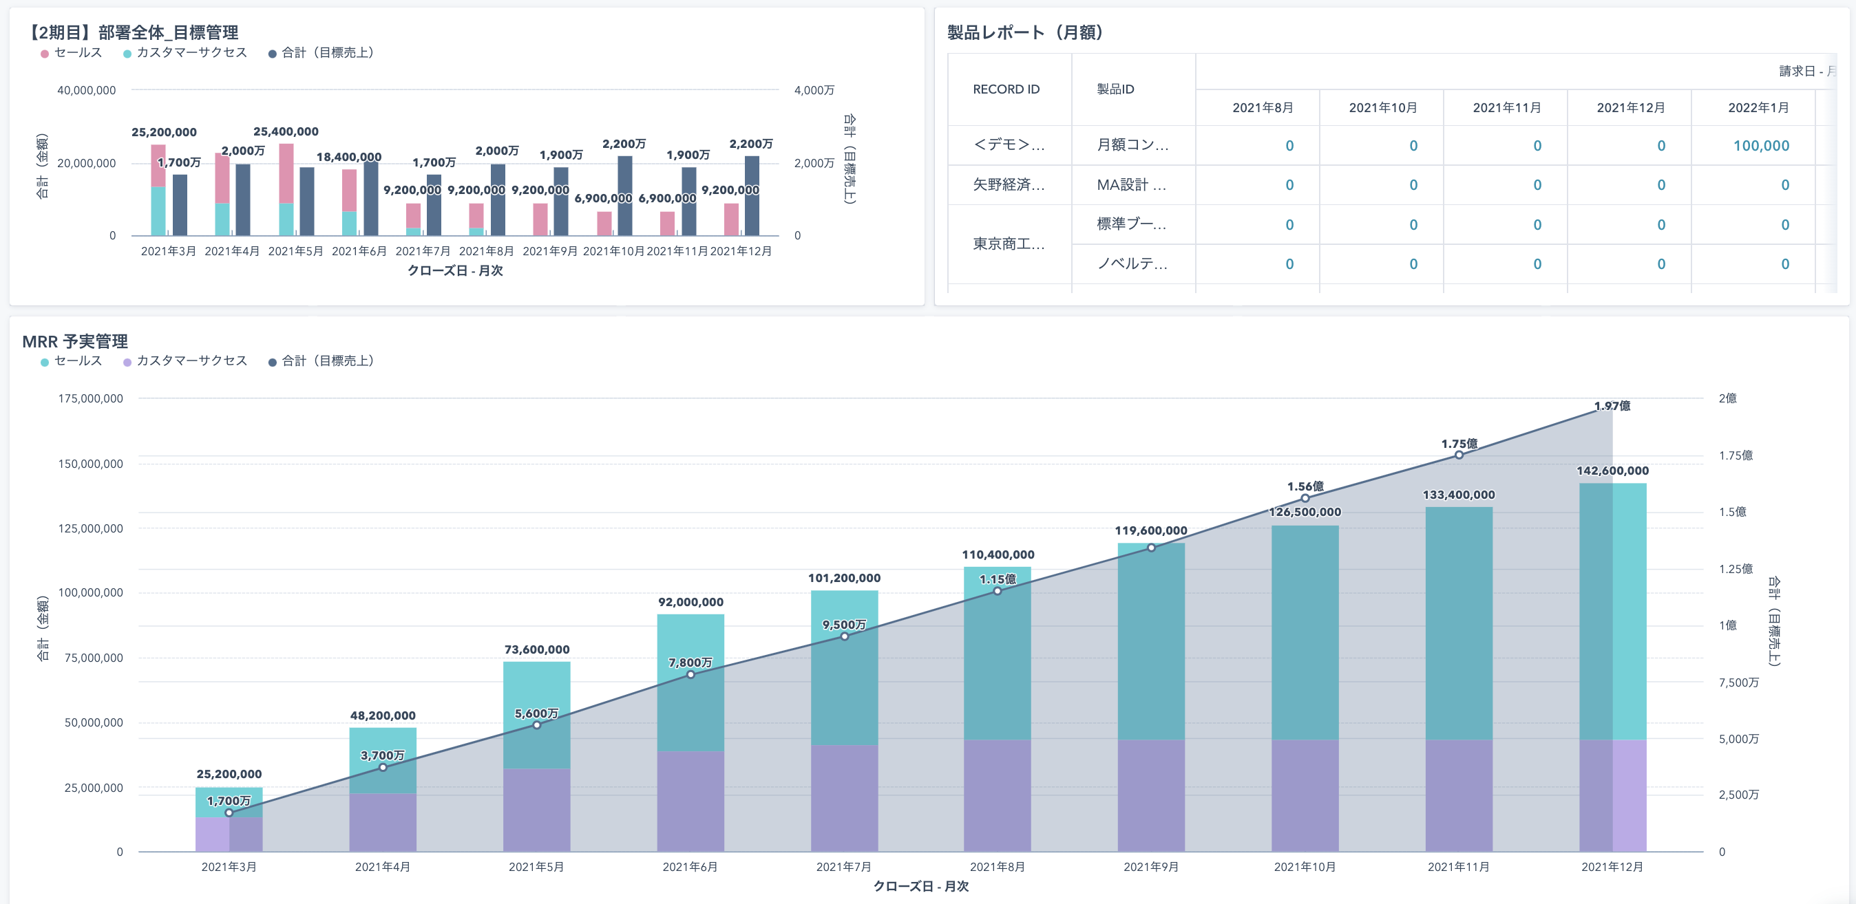Viewport: 1856px width, 904px height.
Task: Click the <デモ>… record row cell
Action: (1009, 144)
